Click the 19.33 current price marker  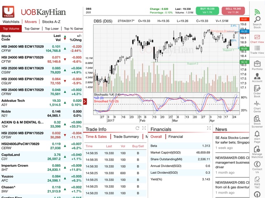click(x=244, y=31)
